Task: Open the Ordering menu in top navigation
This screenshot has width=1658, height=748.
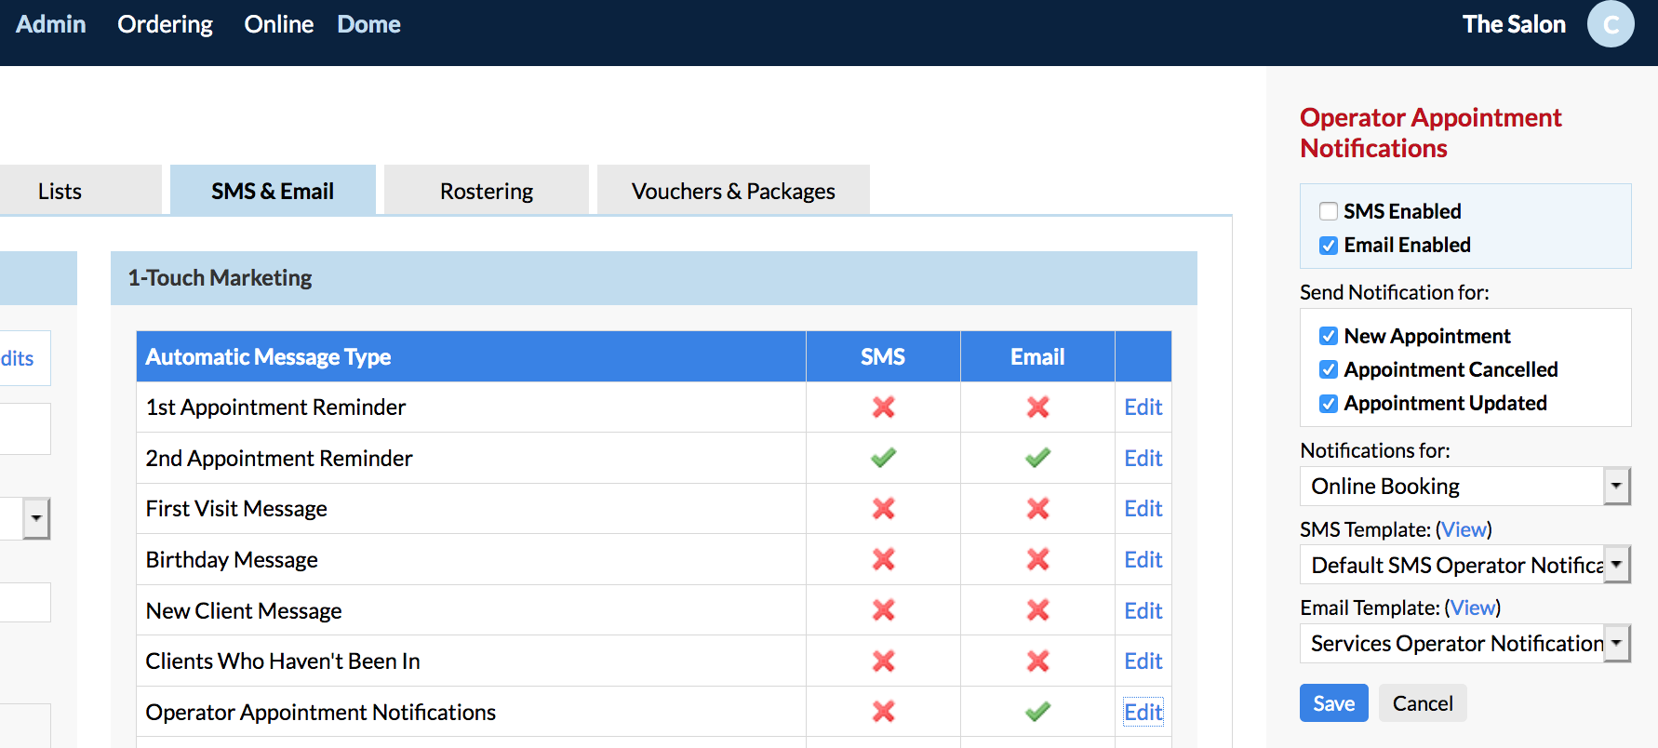Action: pyautogui.click(x=165, y=25)
